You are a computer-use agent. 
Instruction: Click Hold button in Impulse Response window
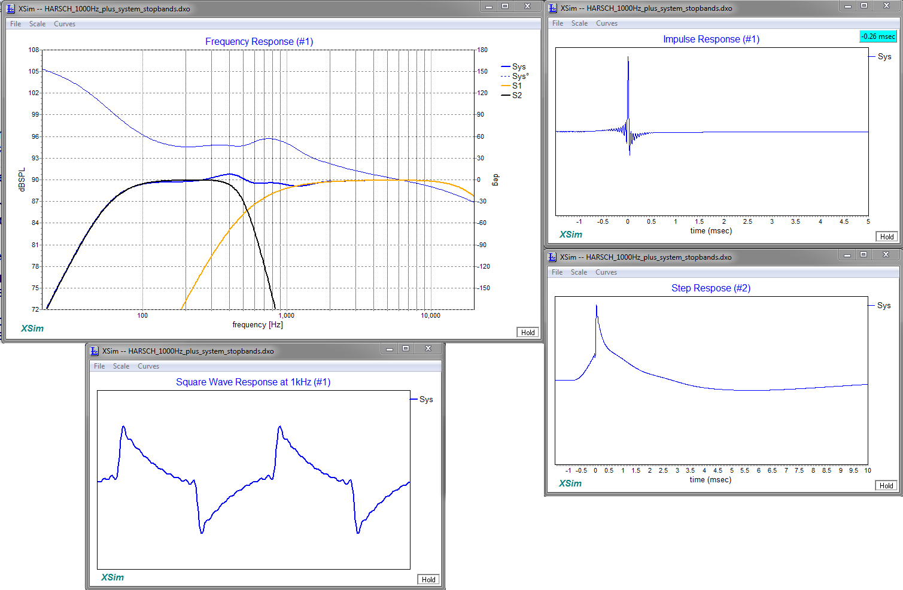887,237
